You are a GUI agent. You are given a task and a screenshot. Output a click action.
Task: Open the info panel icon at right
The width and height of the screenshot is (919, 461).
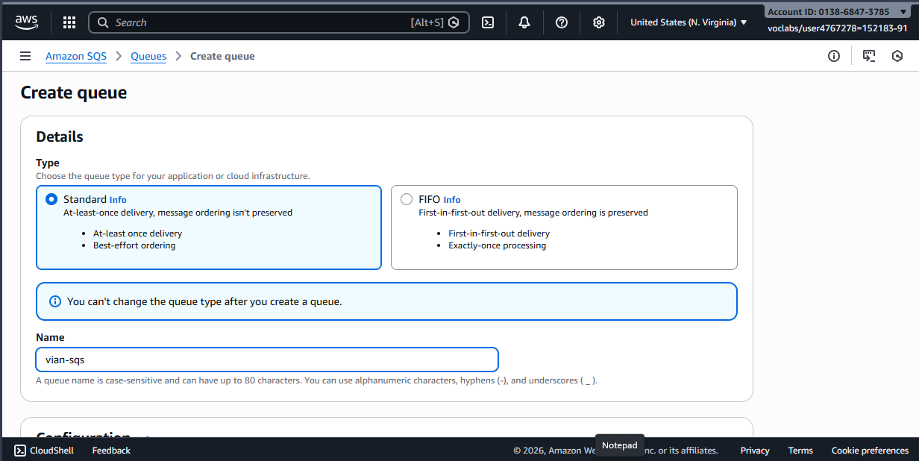click(834, 56)
